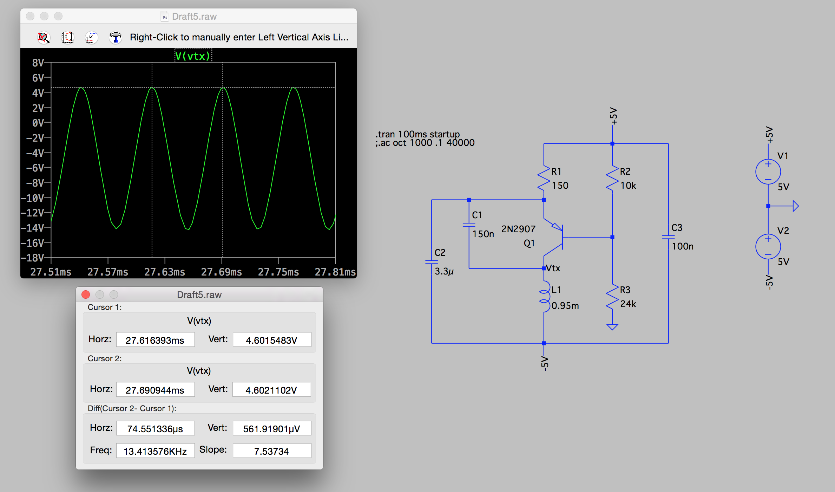Select the V1 voltage source symbol
The width and height of the screenshot is (835, 492).
tap(768, 172)
